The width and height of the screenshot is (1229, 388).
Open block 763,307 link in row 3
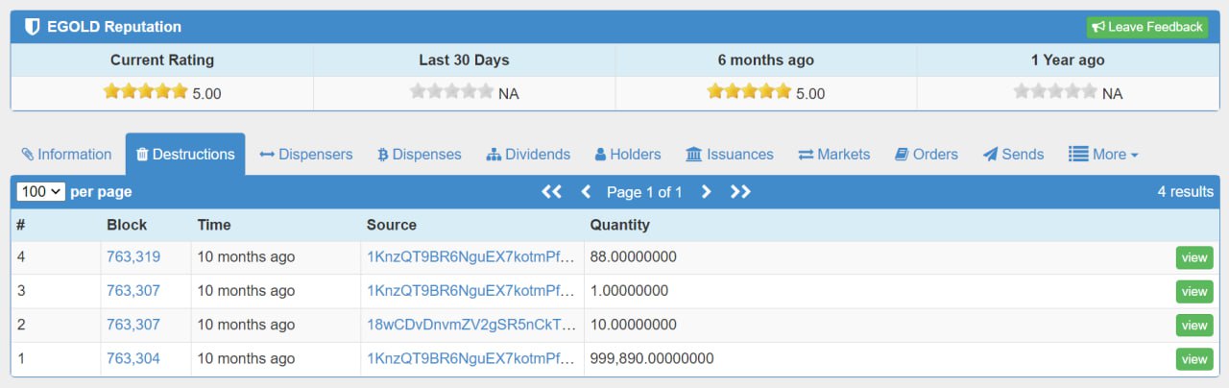133,290
